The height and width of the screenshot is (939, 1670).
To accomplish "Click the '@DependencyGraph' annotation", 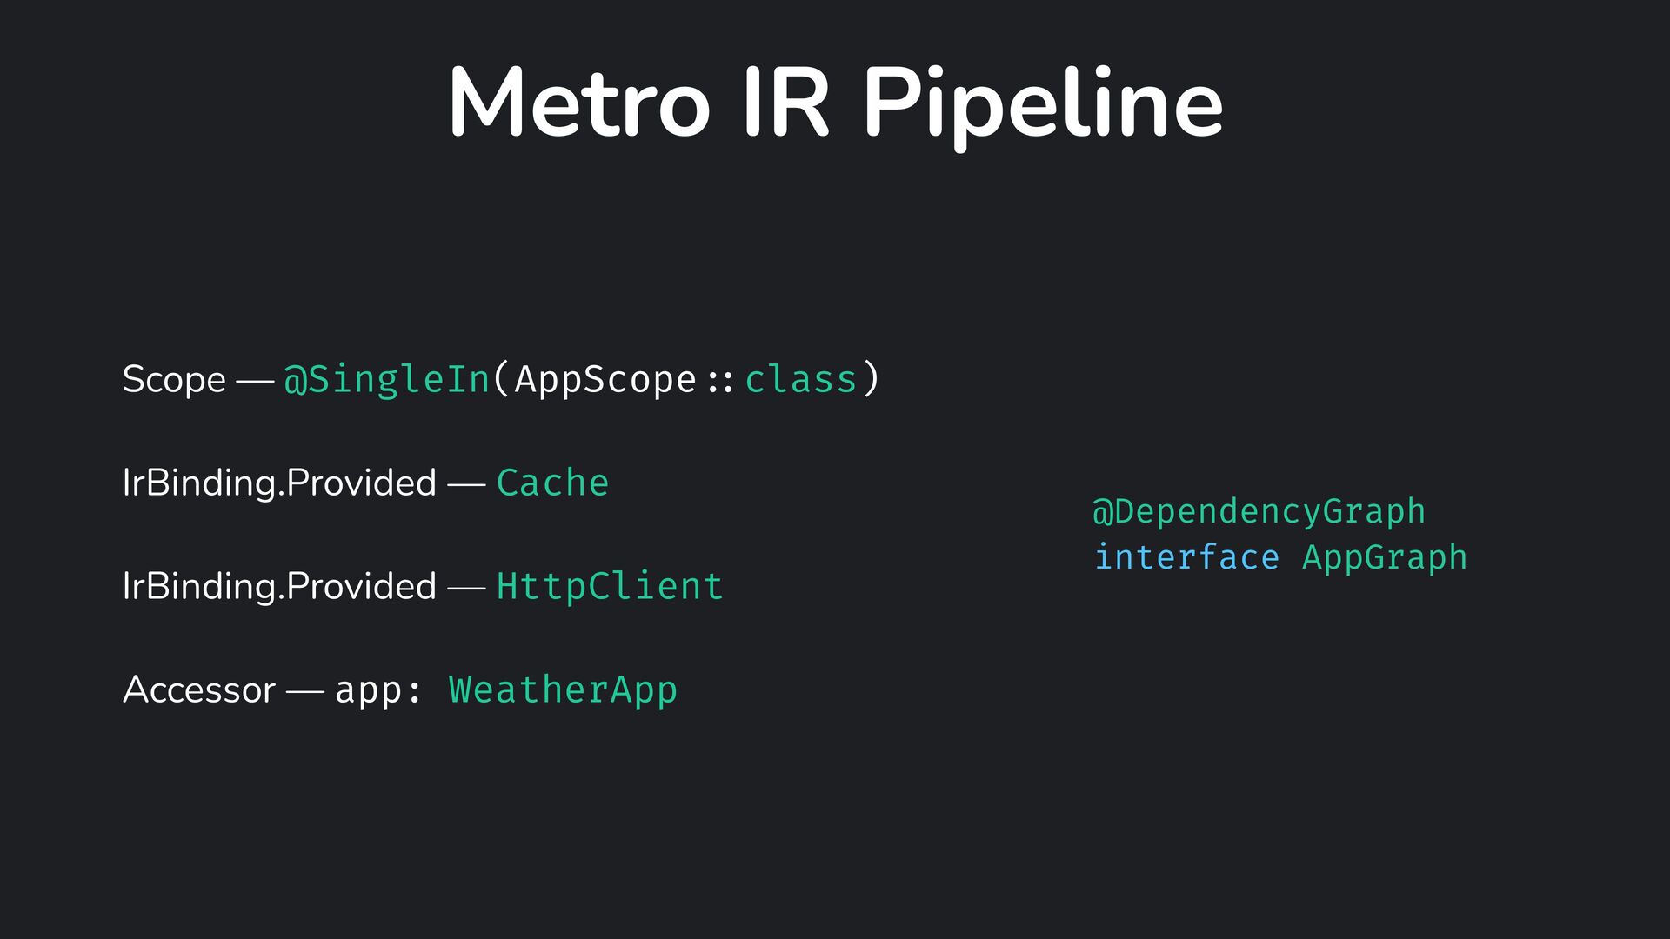I will tap(1259, 511).
